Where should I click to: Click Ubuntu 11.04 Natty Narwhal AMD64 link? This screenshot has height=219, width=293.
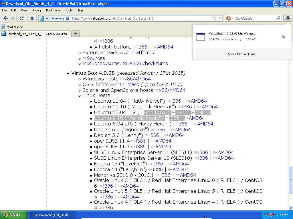click(x=199, y=101)
